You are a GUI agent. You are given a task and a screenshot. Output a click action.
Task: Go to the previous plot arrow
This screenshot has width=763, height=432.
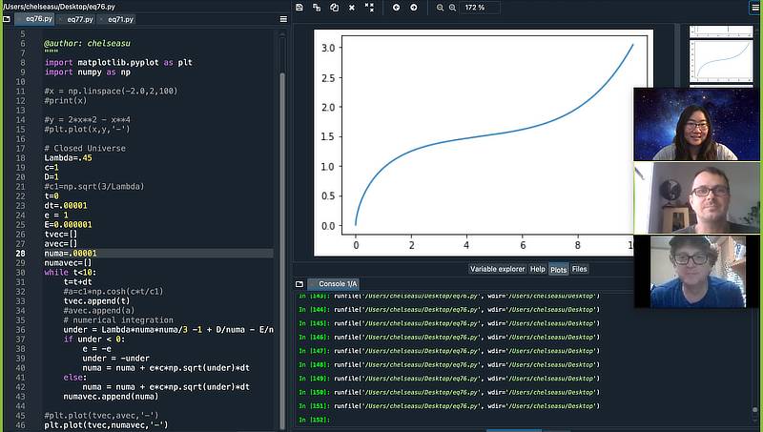click(396, 8)
